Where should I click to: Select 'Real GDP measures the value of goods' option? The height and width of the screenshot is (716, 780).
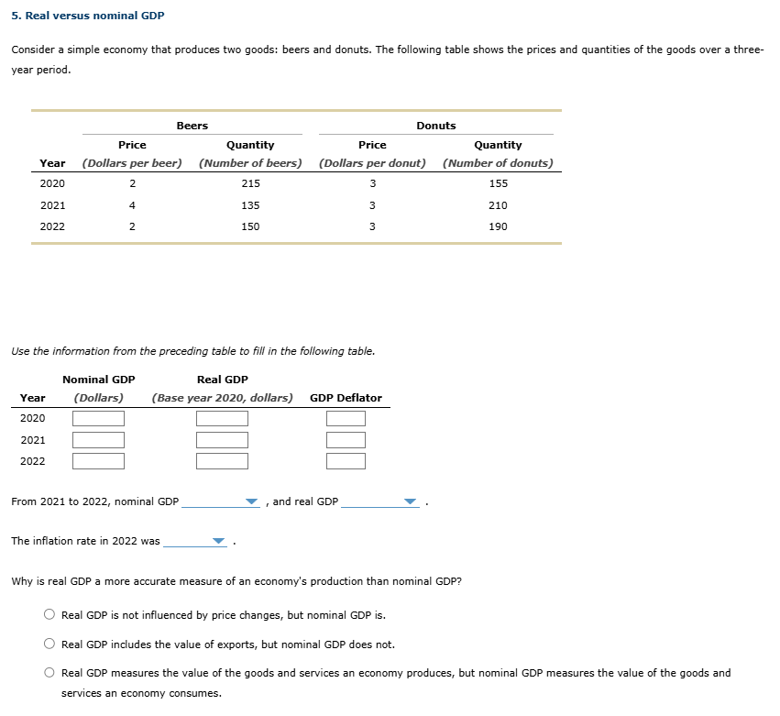pos(49,673)
